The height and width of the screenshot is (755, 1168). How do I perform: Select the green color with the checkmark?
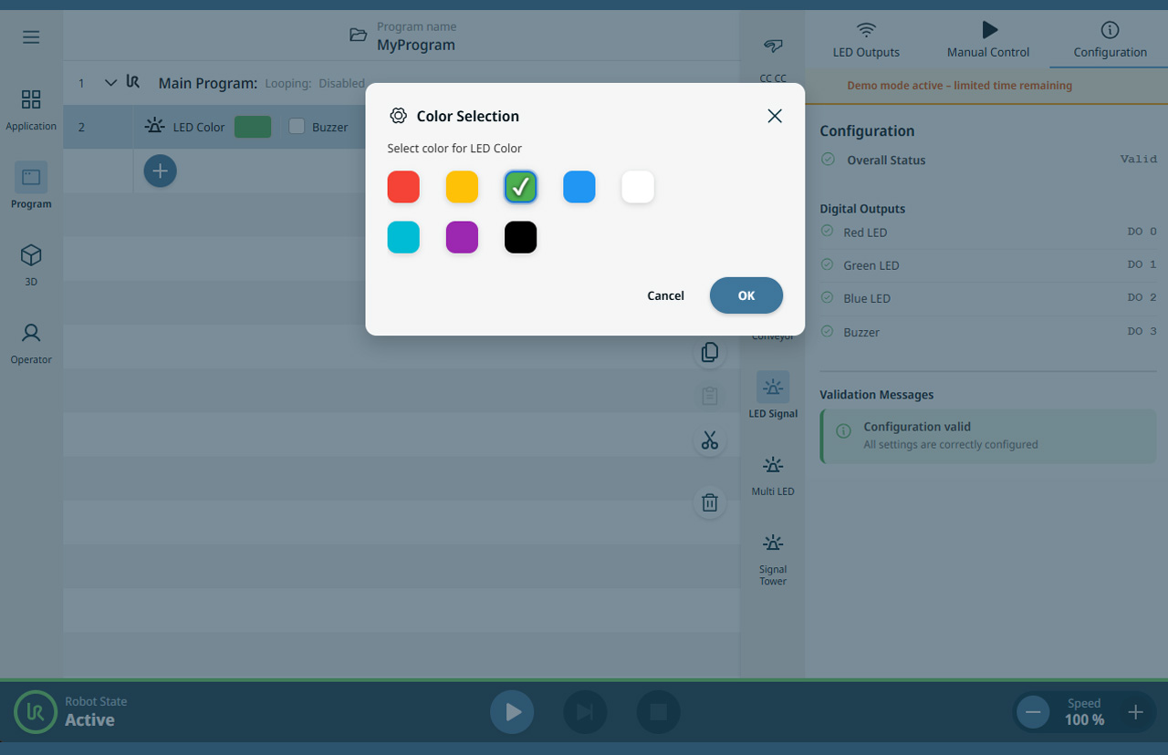tap(520, 187)
